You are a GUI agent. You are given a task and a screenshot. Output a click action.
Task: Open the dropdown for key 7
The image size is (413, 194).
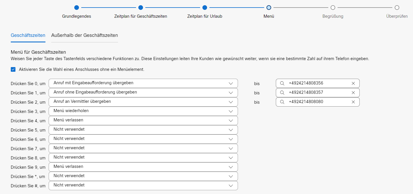click(143, 148)
